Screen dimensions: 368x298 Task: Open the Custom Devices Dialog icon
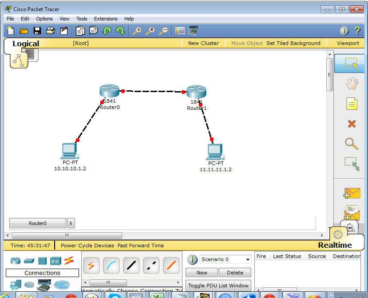(193, 31)
